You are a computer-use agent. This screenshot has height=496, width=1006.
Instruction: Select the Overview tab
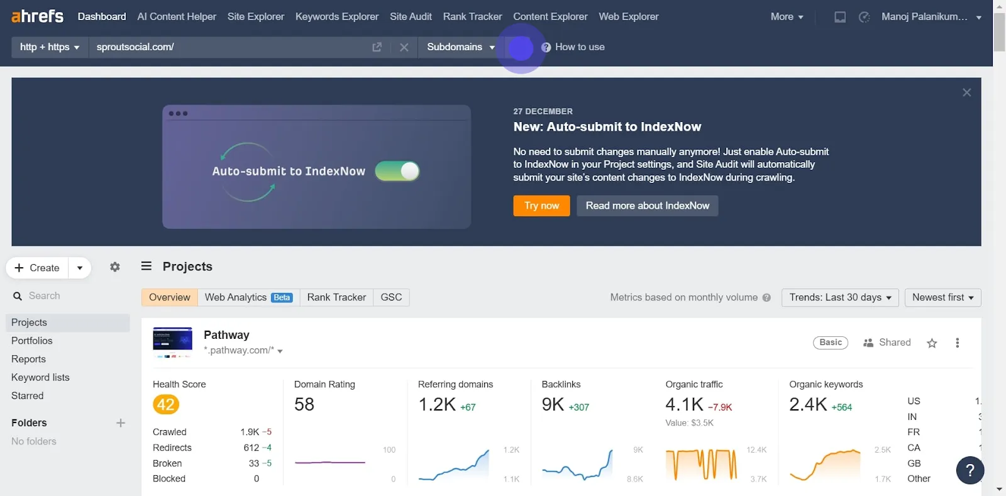169,297
